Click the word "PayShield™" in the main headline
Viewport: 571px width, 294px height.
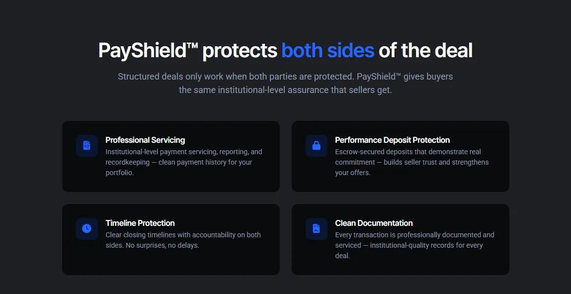(148, 51)
